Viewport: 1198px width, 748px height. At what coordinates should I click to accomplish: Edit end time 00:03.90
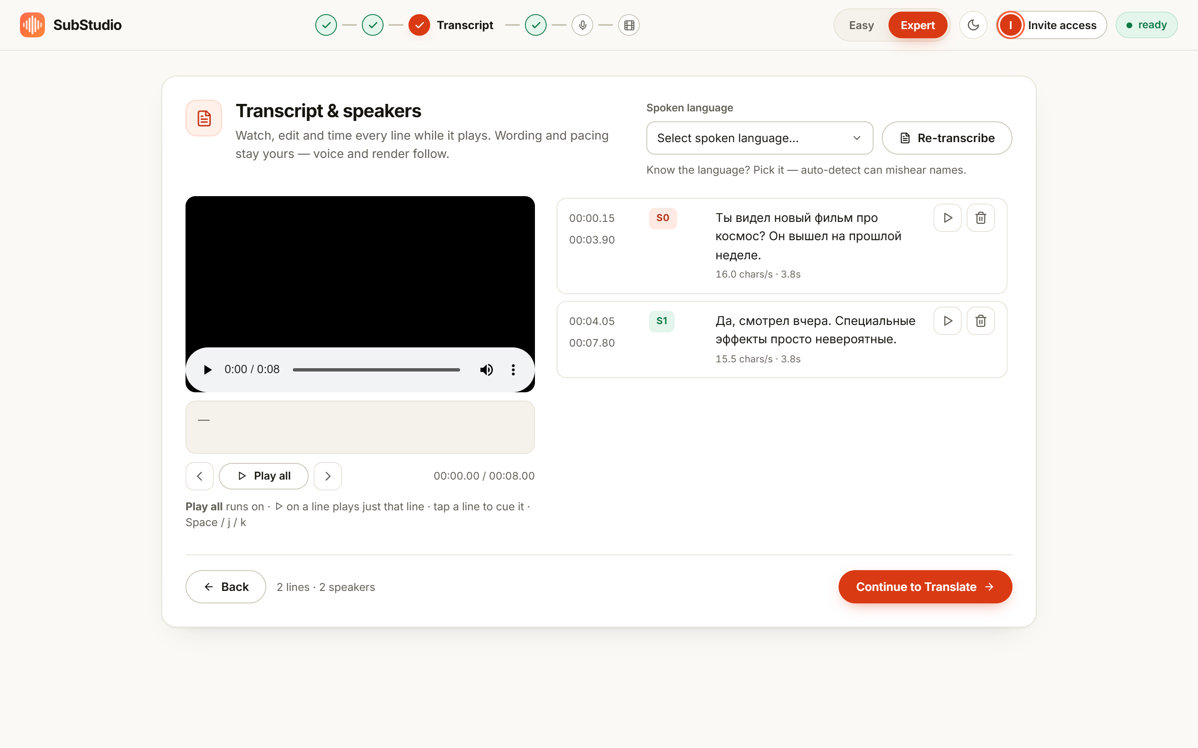592,240
